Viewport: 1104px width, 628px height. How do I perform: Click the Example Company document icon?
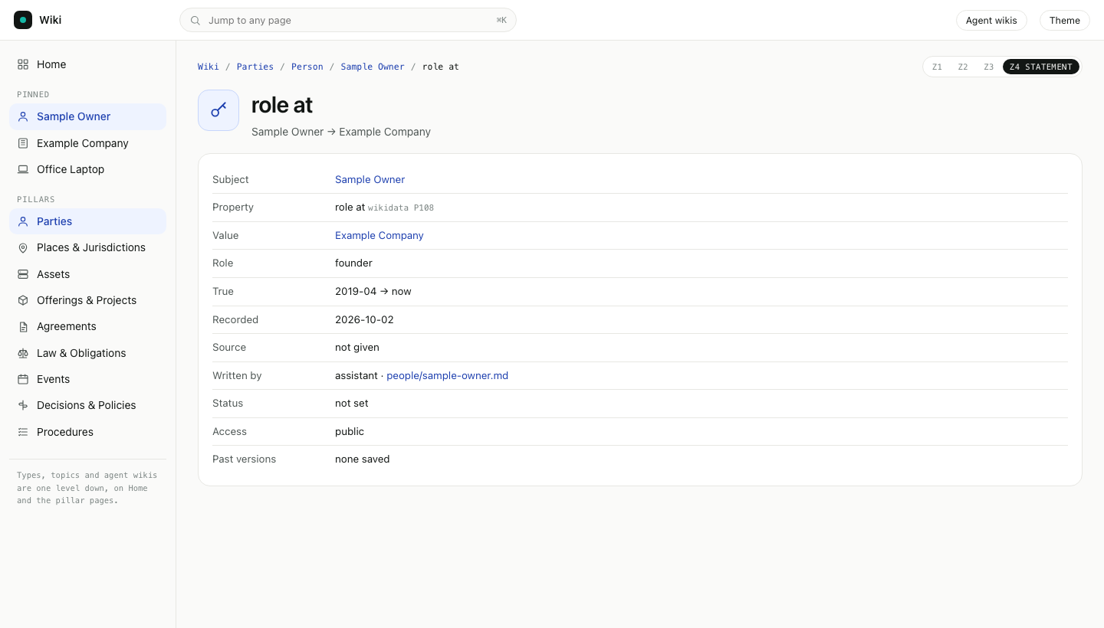[x=23, y=143]
